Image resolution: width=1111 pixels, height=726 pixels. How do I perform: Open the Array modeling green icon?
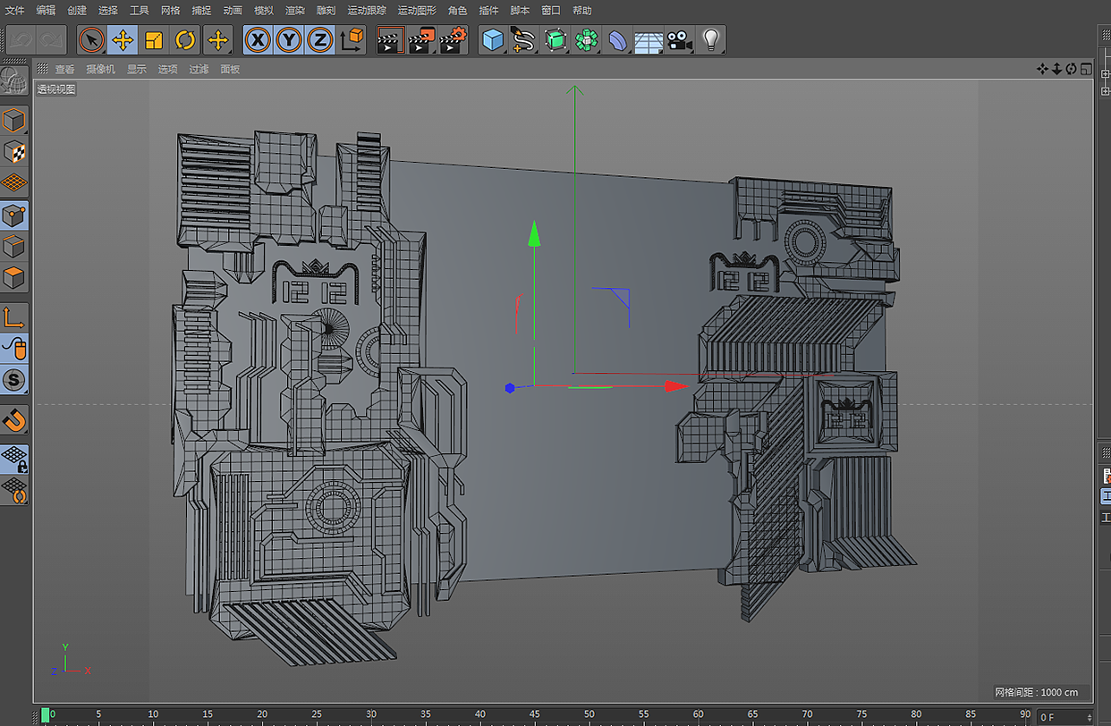coord(587,40)
